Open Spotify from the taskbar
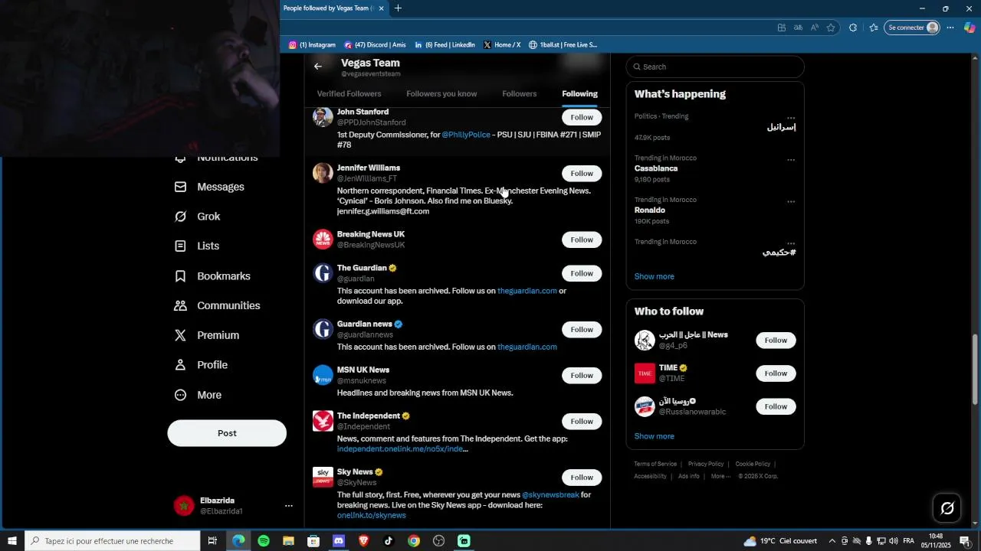The width and height of the screenshot is (981, 551). [x=264, y=541]
